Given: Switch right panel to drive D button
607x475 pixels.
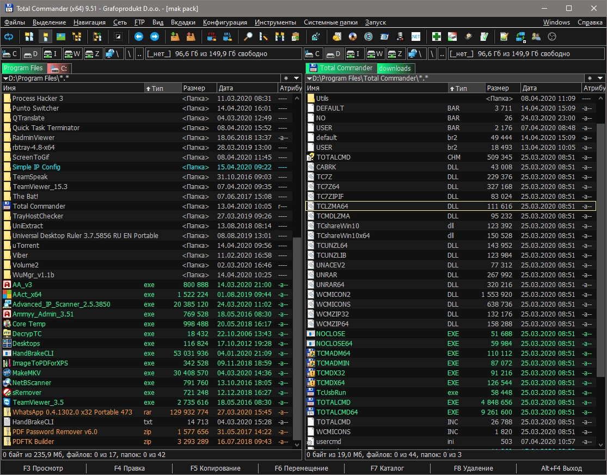Looking at the screenshot, I should coord(333,54).
